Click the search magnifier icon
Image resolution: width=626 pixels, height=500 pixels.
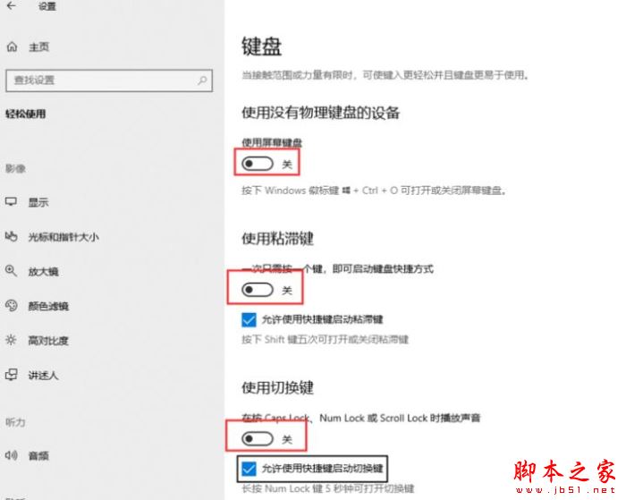tap(202, 81)
